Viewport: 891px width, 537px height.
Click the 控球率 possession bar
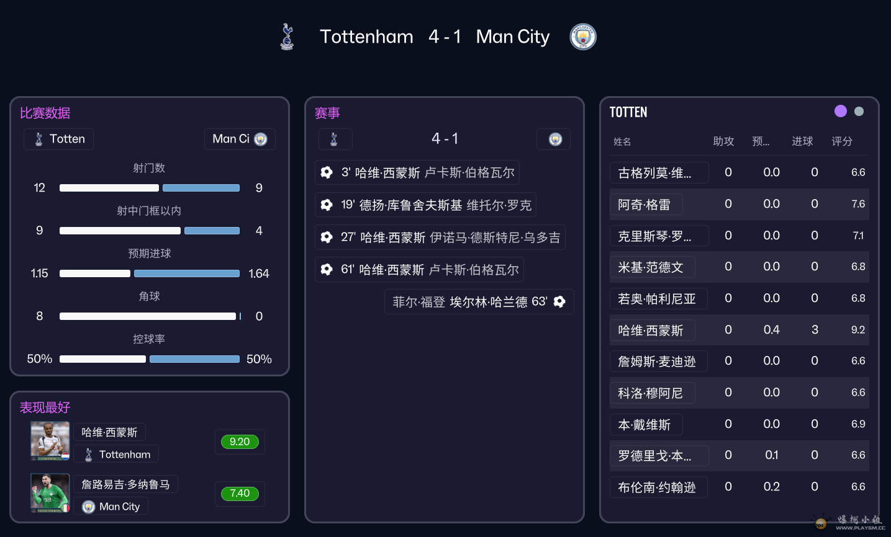(149, 359)
